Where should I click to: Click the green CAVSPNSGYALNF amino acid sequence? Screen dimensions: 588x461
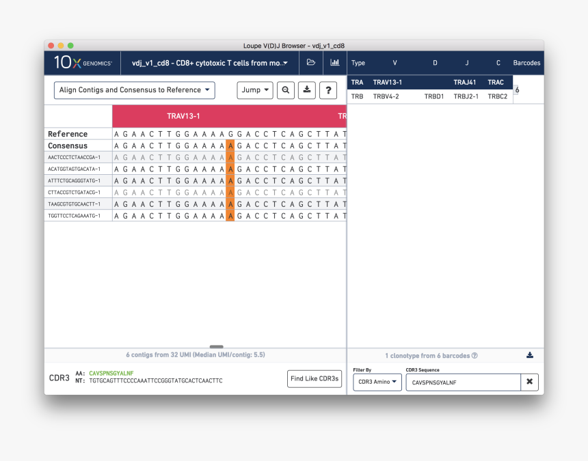[111, 374]
